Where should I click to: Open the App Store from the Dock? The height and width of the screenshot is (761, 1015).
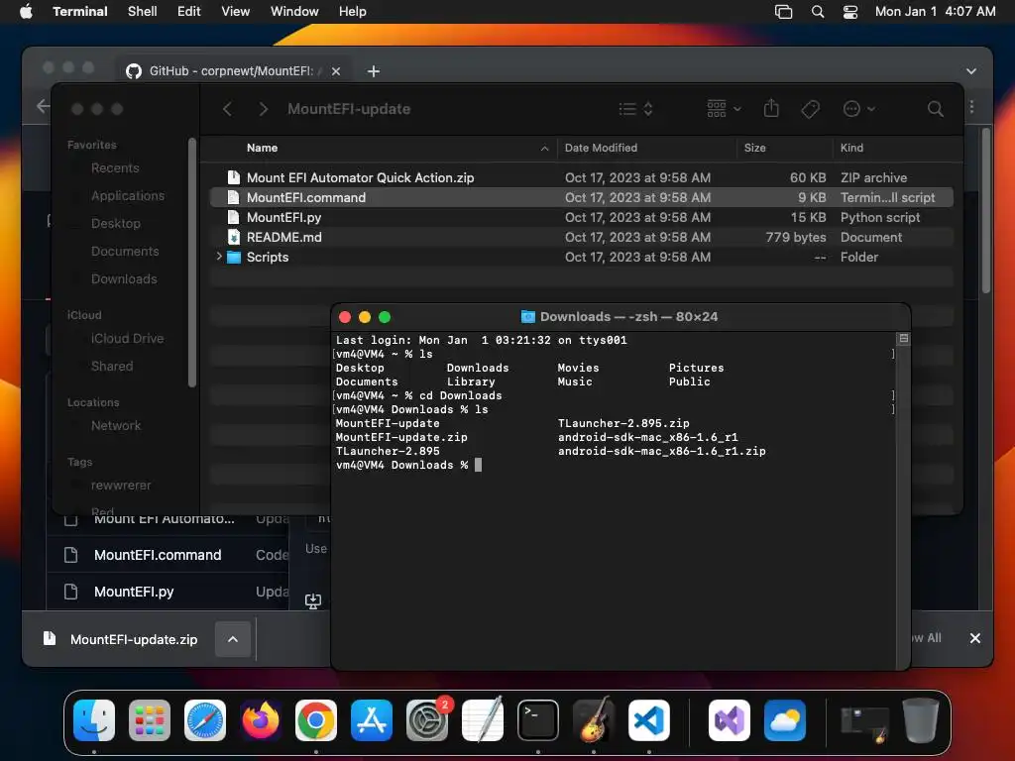click(372, 720)
